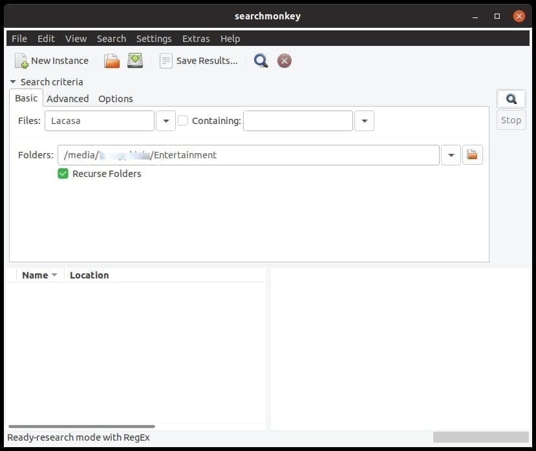Browse folders with the folder chooser icon
536x451 pixels.
(x=472, y=154)
